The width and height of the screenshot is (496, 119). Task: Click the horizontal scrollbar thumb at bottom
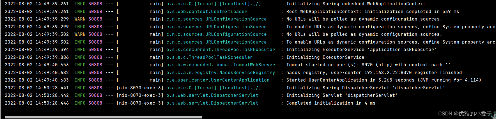pos(103,117)
